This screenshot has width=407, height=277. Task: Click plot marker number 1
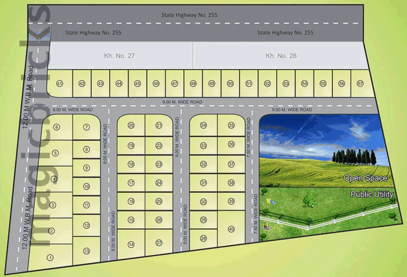click(50, 258)
